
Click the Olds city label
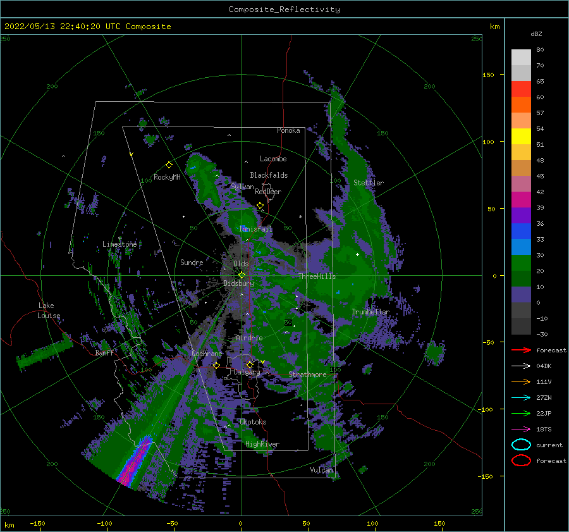click(x=241, y=264)
